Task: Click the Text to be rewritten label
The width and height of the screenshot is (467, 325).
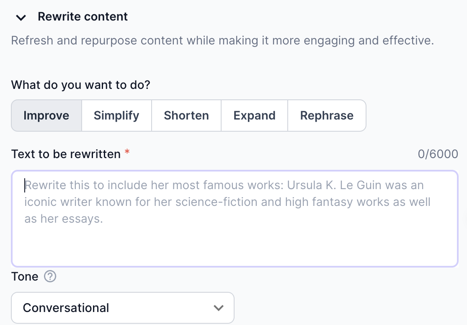Action: (x=66, y=154)
